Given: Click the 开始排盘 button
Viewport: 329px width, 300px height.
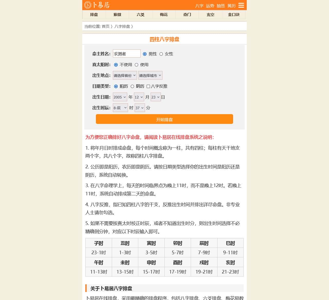Looking at the screenshot, I should (164, 119).
